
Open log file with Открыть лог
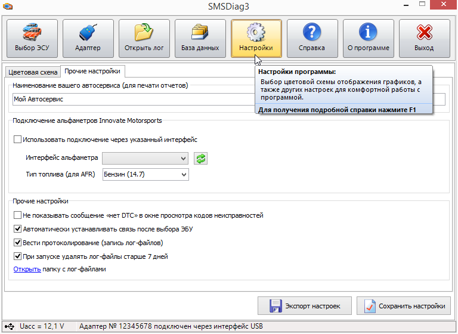coord(144,38)
